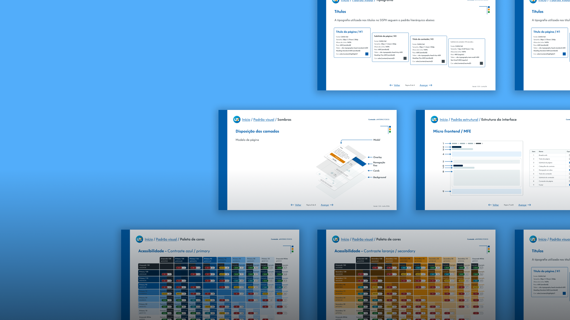Open Padrão visual on the Contraste azul slide

coord(166,239)
